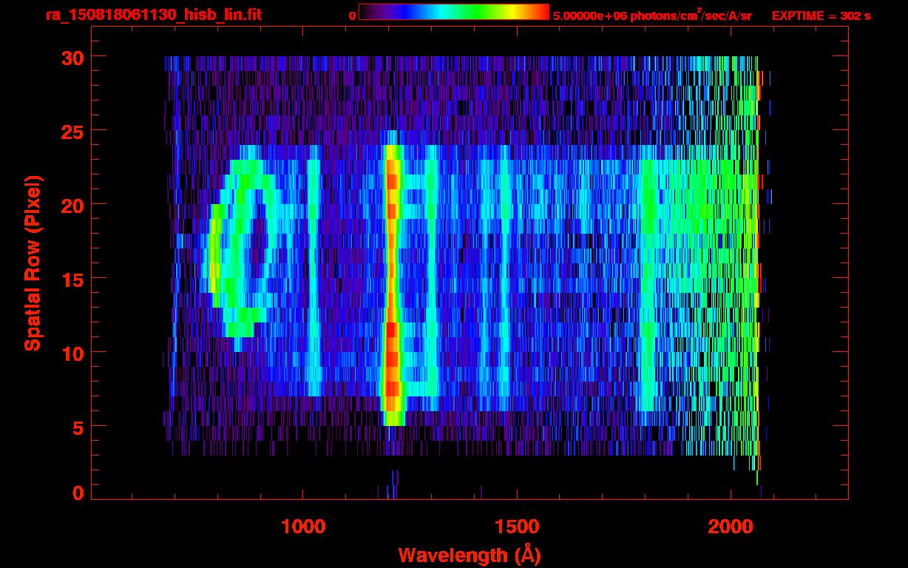The image size is (908, 568).
Task: Click the y-axis tick label 20
Action: click(x=72, y=205)
